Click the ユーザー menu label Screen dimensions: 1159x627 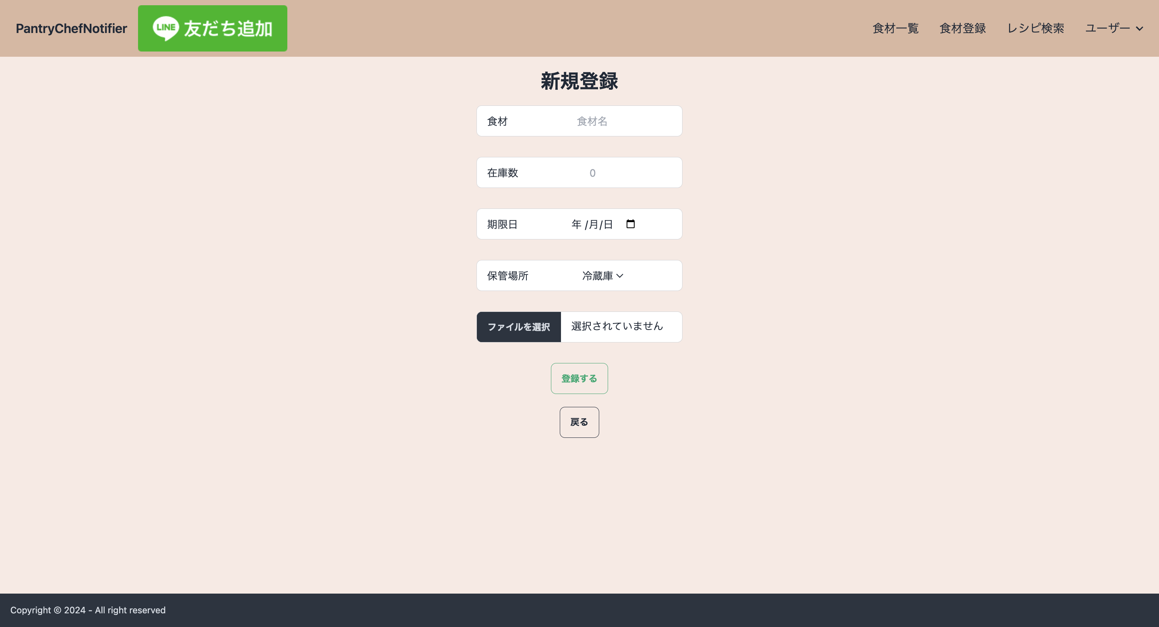pos(1107,28)
